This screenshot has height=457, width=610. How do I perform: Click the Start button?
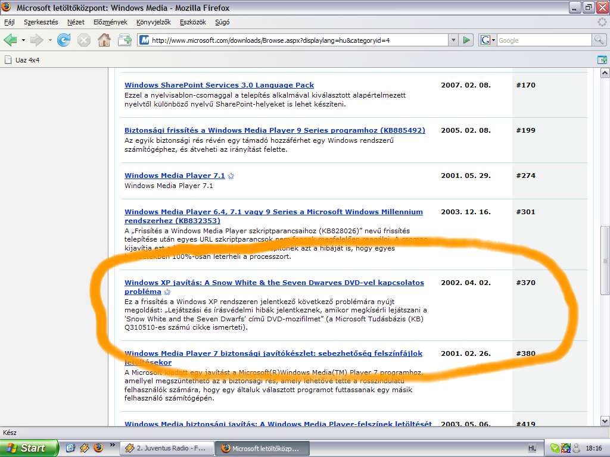coord(29,448)
